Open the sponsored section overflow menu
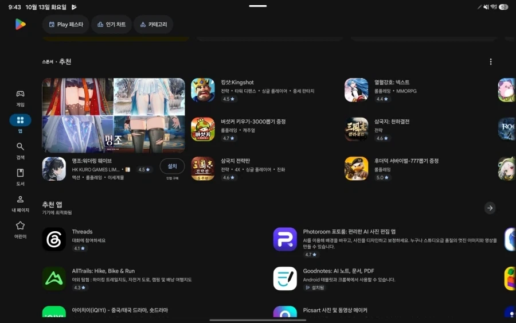 click(x=491, y=61)
